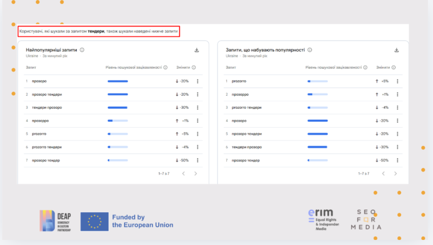Download the Найпопулярніші запити table
The width and height of the screenshot is (433, 245).
pyautogui.click(x=197, y=50)
